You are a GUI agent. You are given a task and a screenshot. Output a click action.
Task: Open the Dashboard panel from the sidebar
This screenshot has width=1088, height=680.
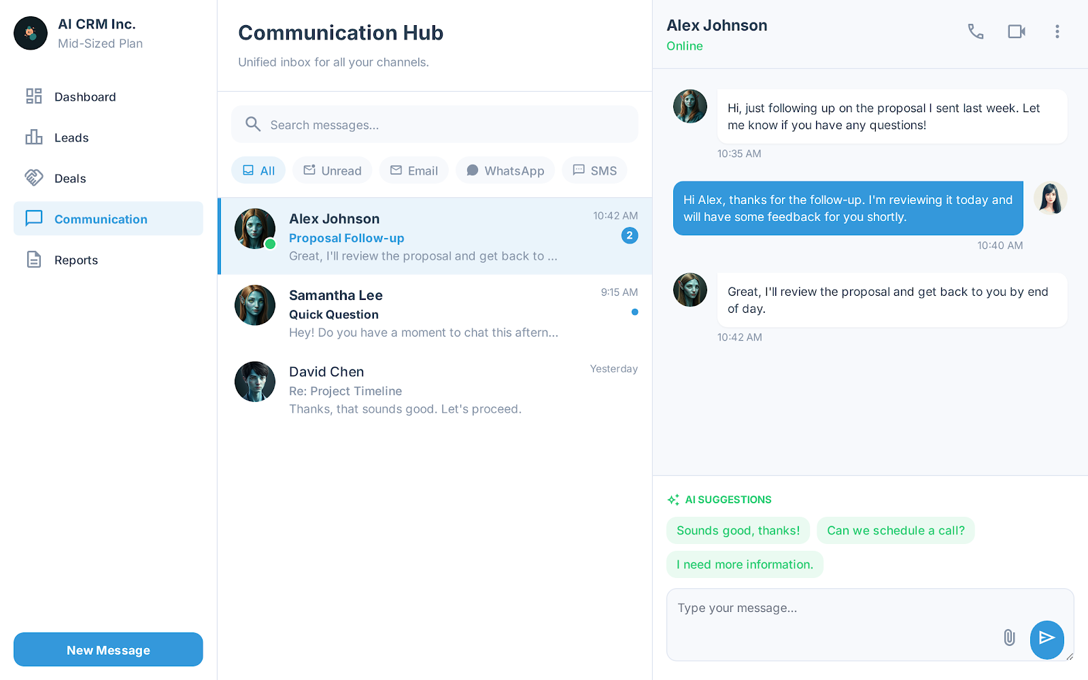coord(85,97)
